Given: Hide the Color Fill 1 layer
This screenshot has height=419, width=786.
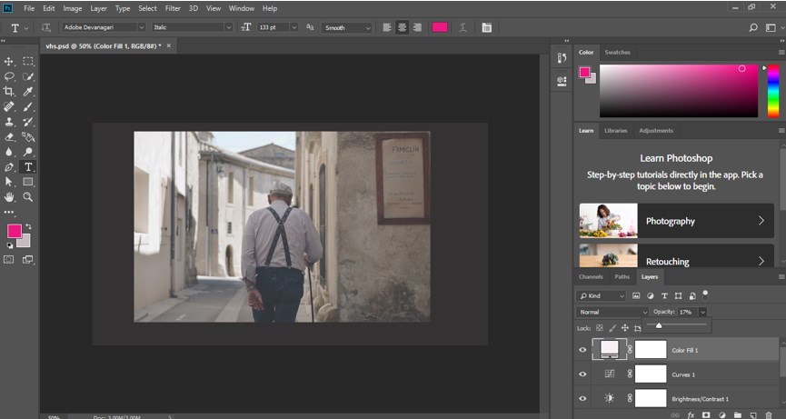Looking at the screenshot, I should tap(582, 349).
